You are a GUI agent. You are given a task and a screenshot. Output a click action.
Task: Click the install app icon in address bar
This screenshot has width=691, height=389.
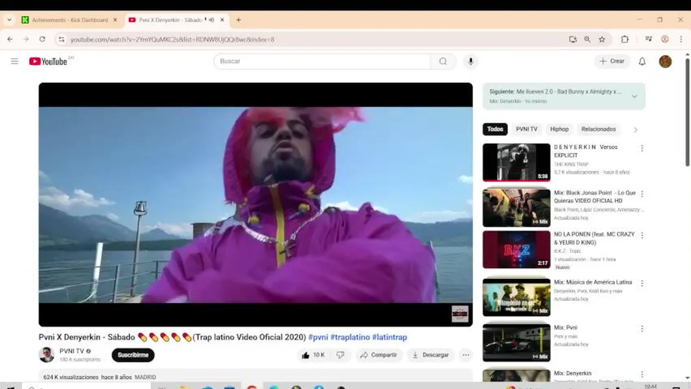pos(573,39)
